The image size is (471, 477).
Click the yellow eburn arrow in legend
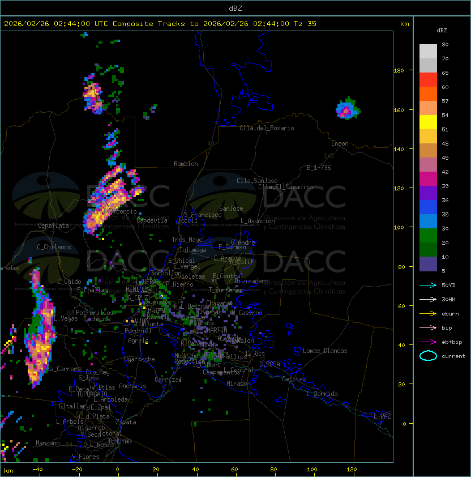coord(428,314)
